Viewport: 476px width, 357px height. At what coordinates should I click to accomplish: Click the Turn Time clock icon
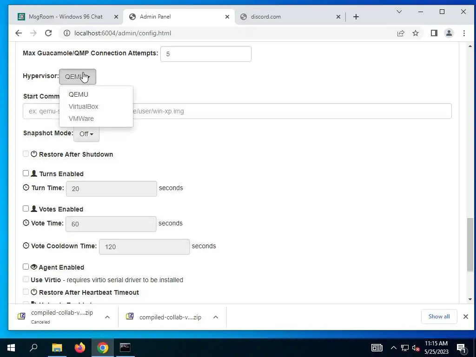point(26,188)
